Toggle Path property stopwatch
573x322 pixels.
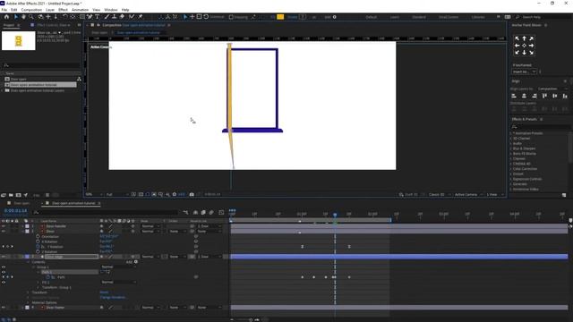pyautogui.click(x=47, y=277)
